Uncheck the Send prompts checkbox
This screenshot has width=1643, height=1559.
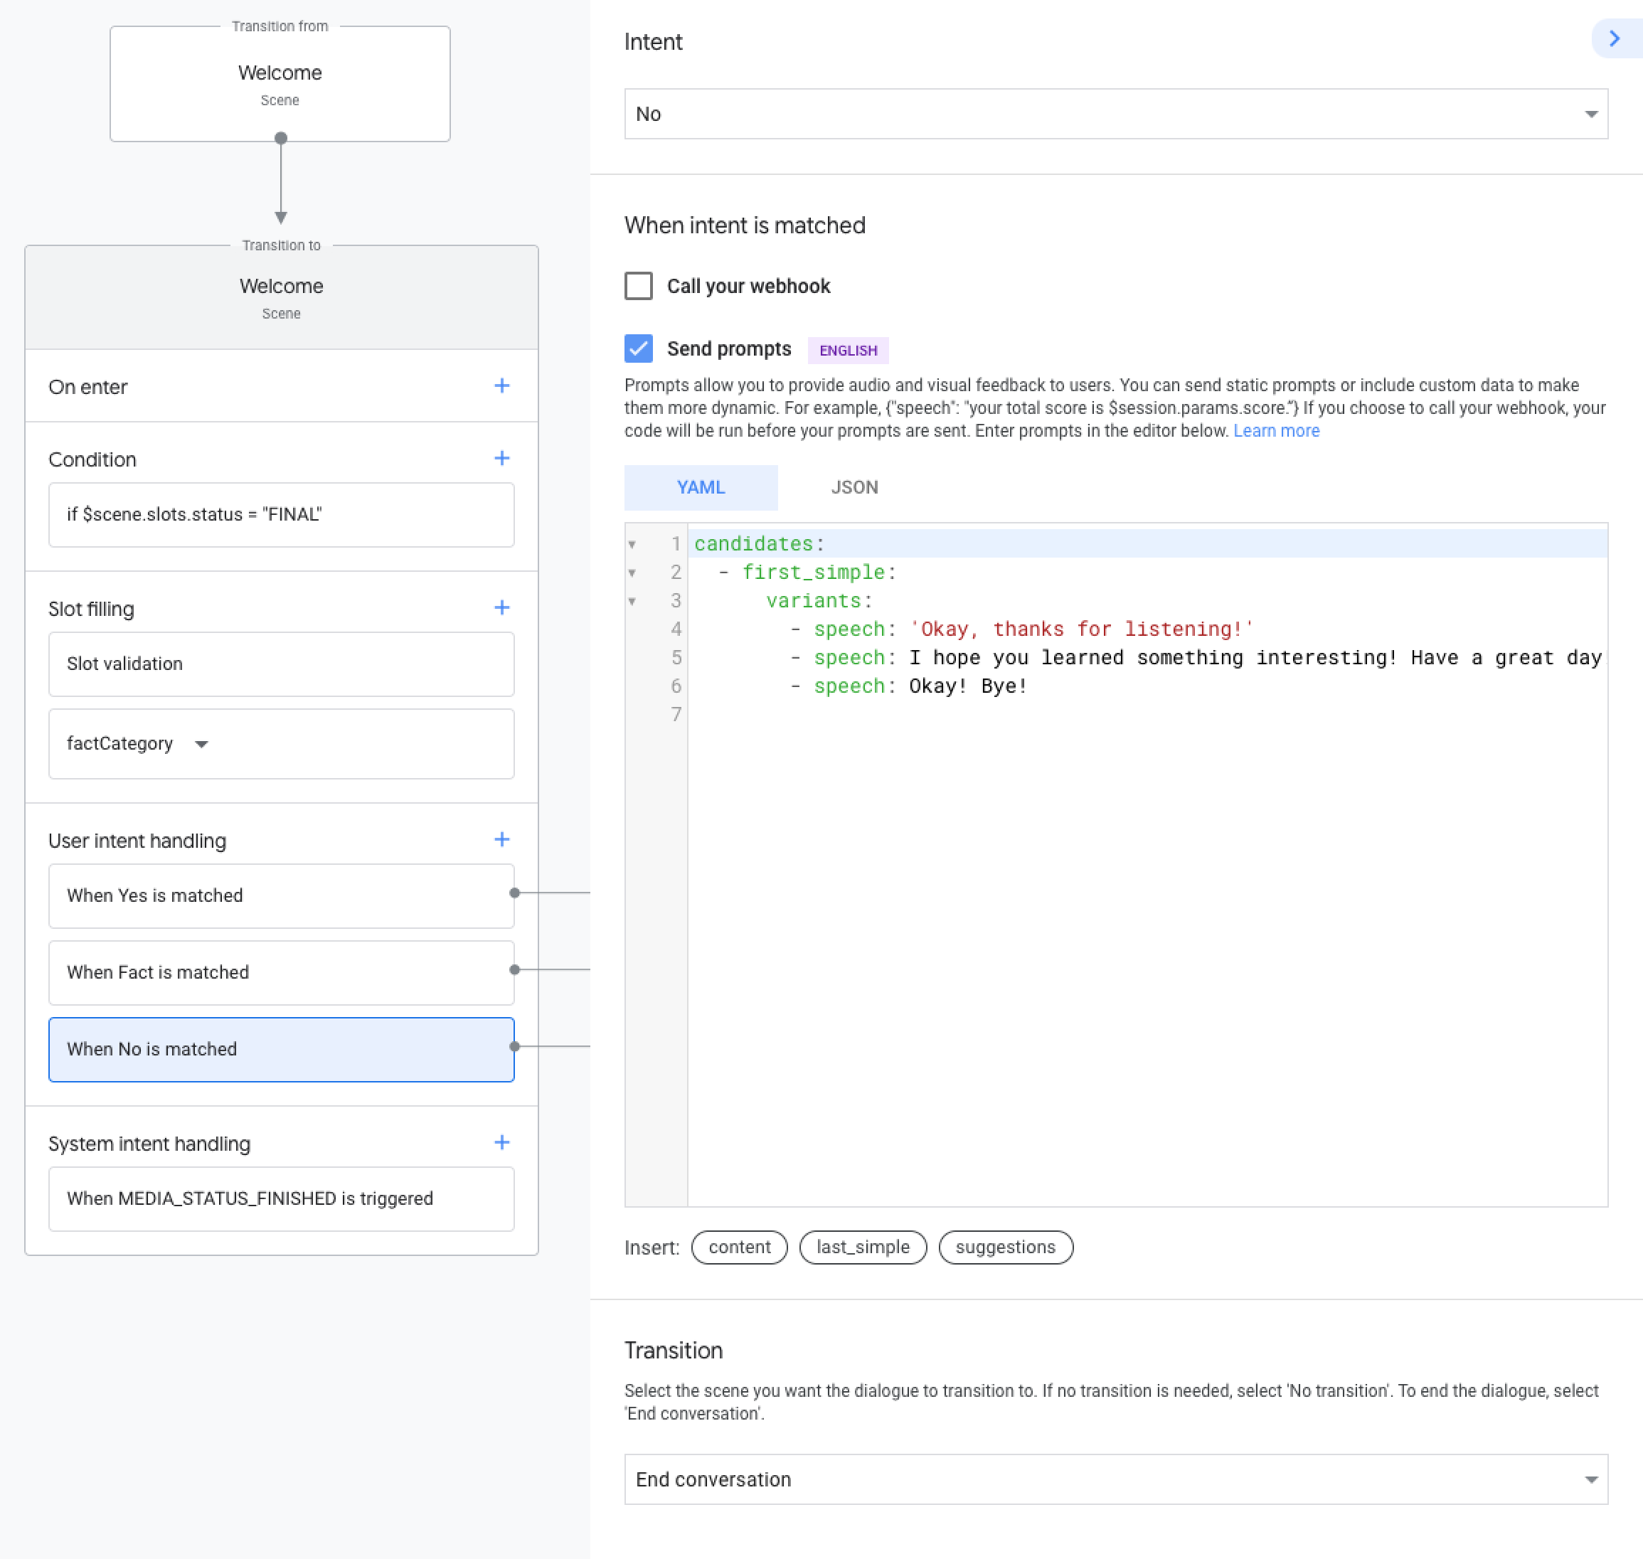(638, 349)
